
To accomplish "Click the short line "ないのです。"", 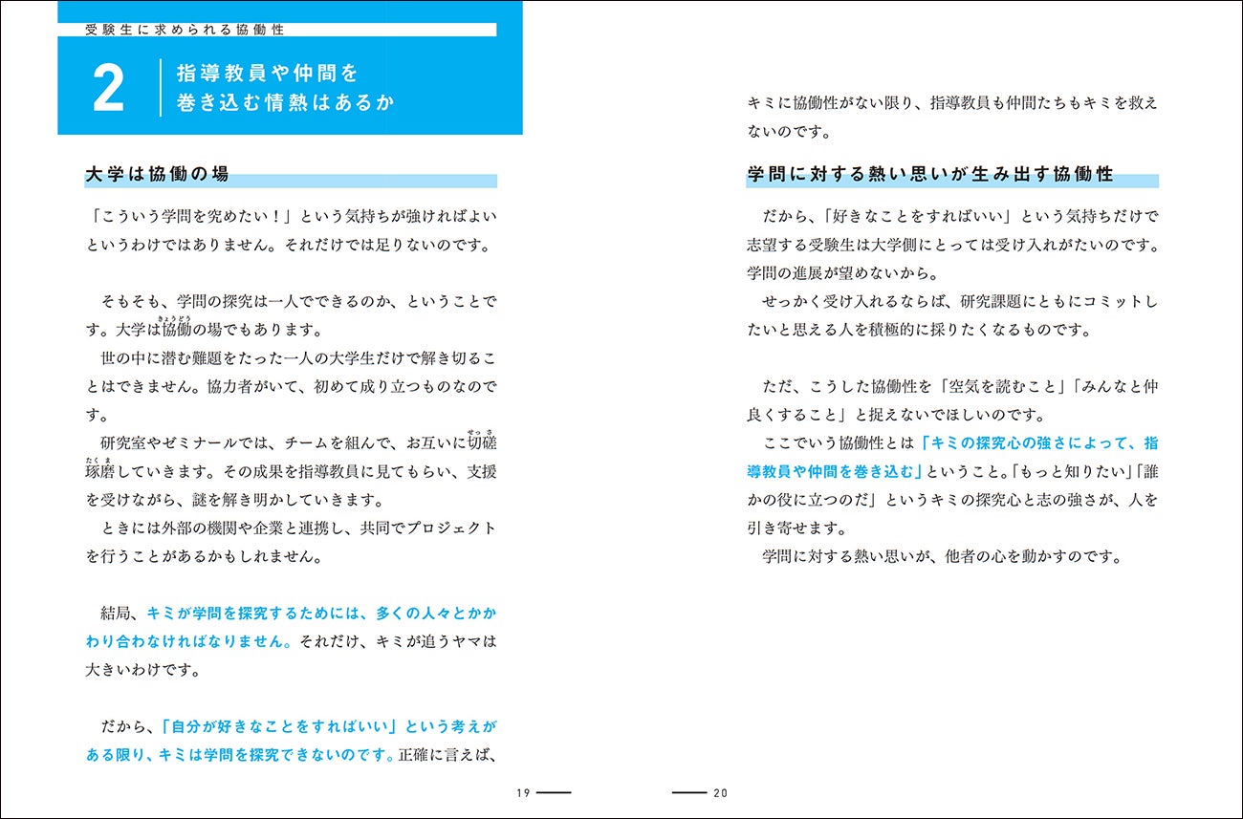I will pyautogui.click(x=790, y=132).
